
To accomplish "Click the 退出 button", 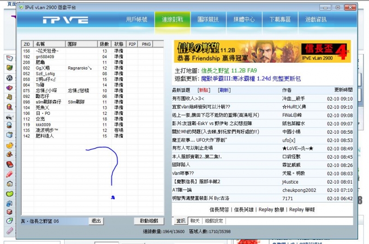I will (96, 220).
